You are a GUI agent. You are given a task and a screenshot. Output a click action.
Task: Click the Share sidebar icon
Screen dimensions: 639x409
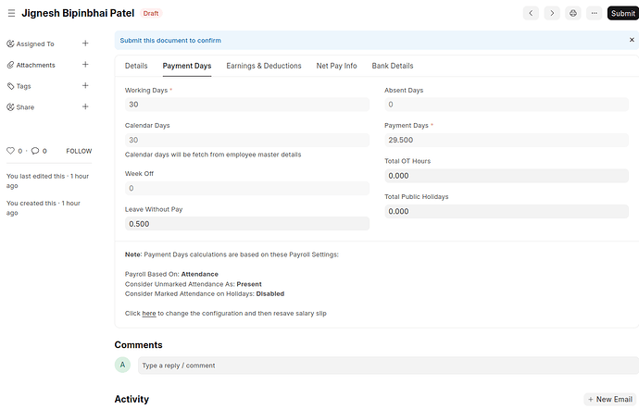pos(10,107)
